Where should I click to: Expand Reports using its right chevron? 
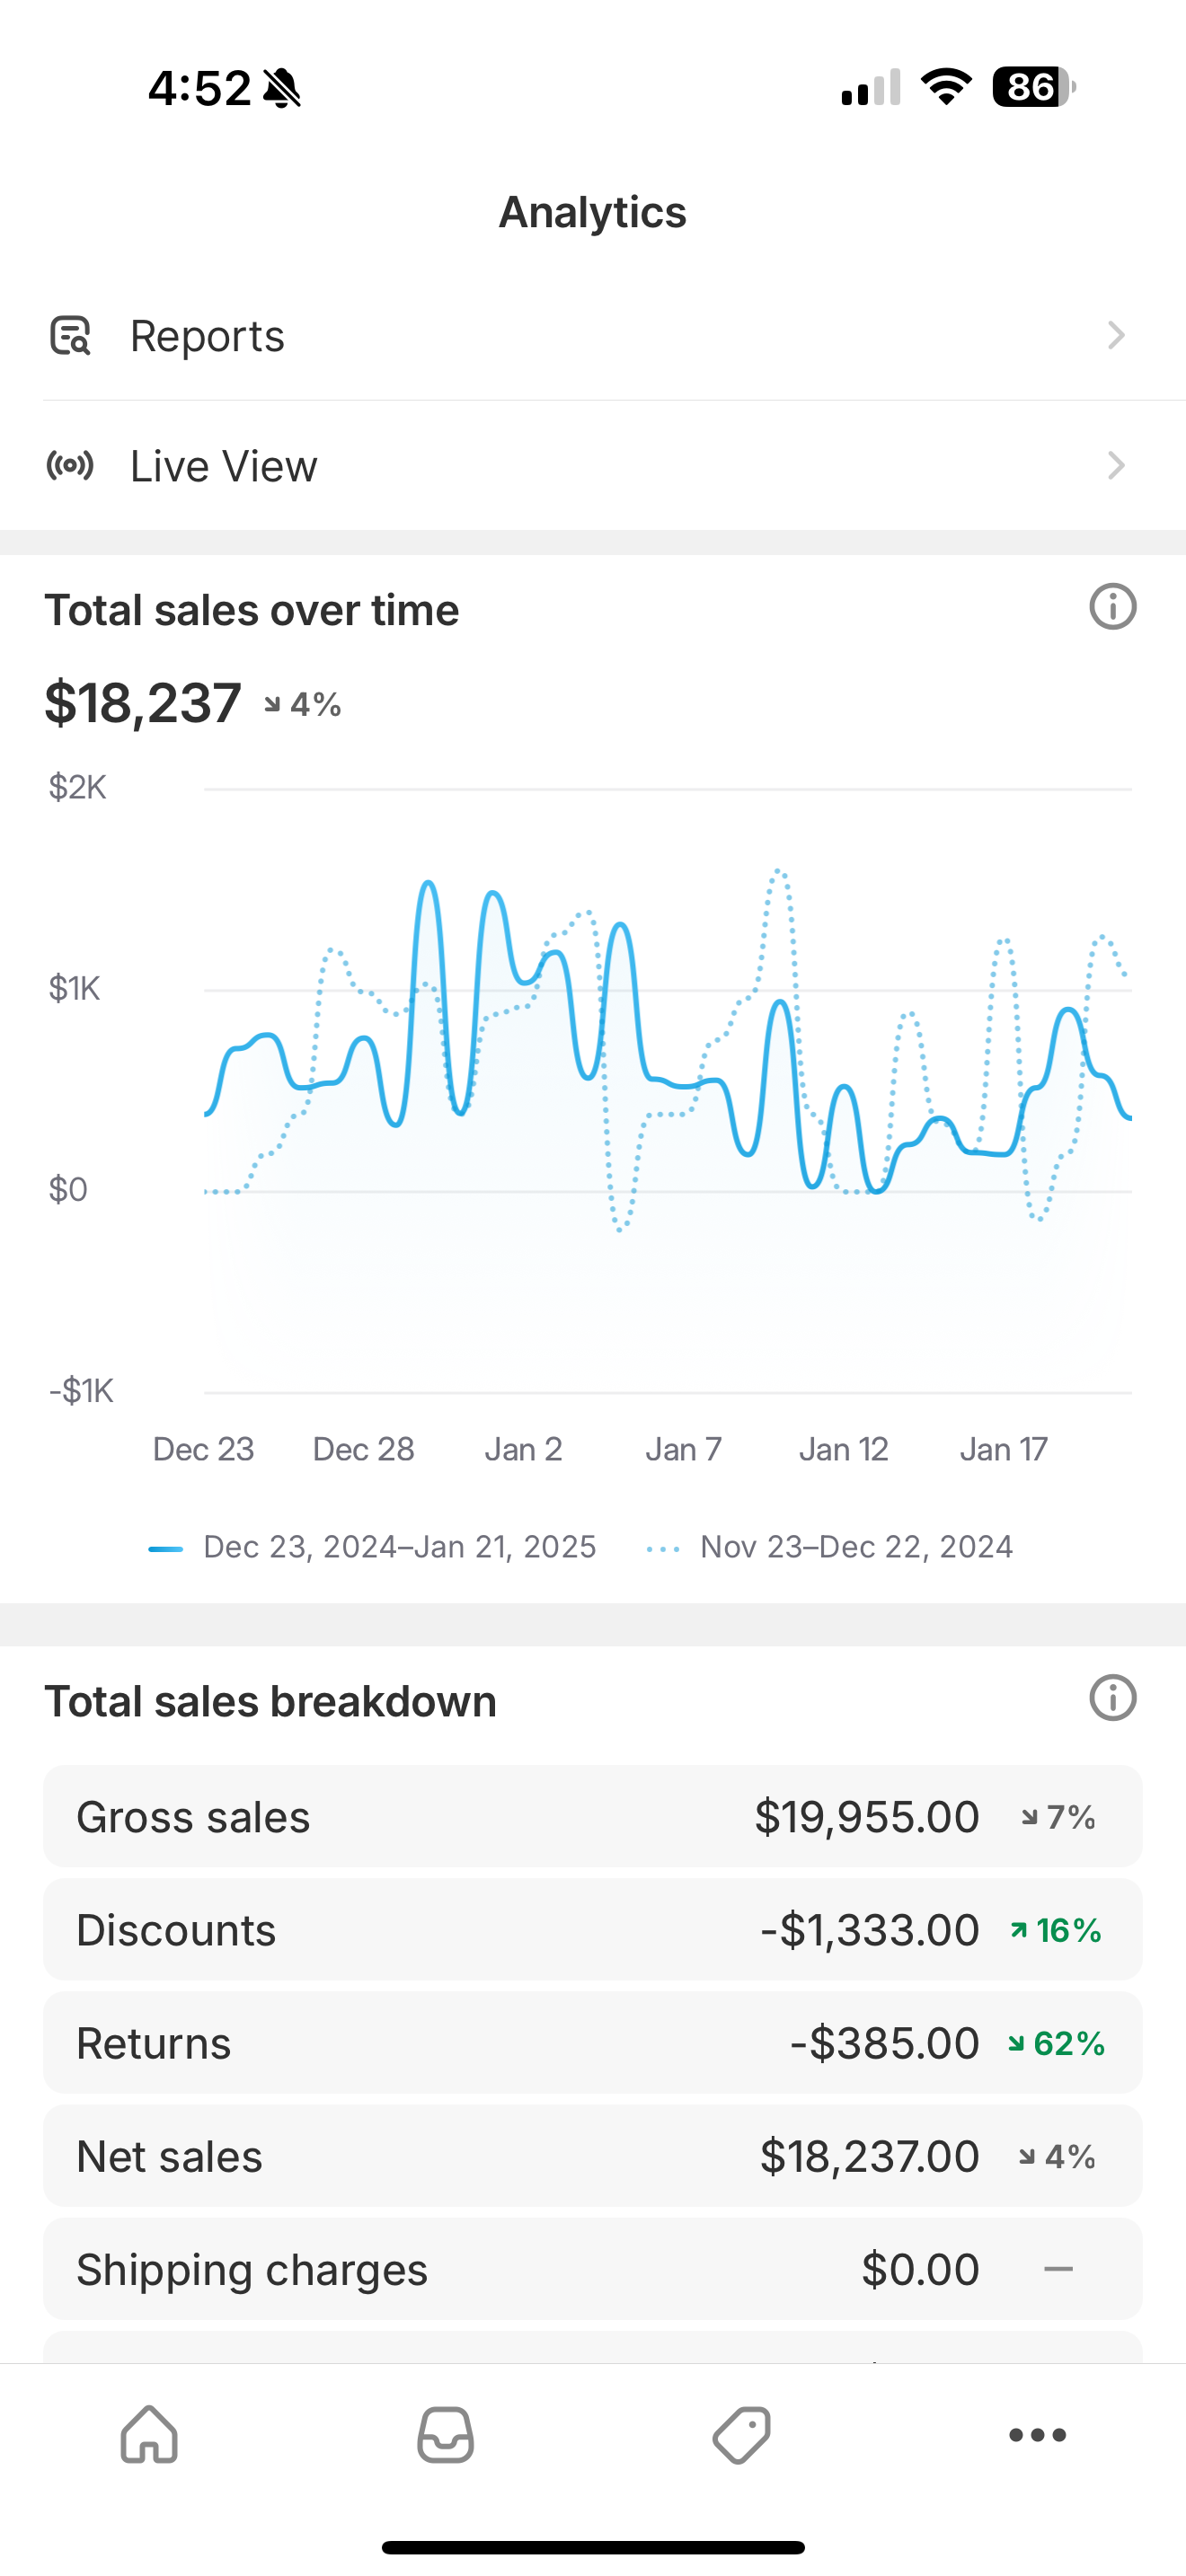click(x=1116, y=336)
